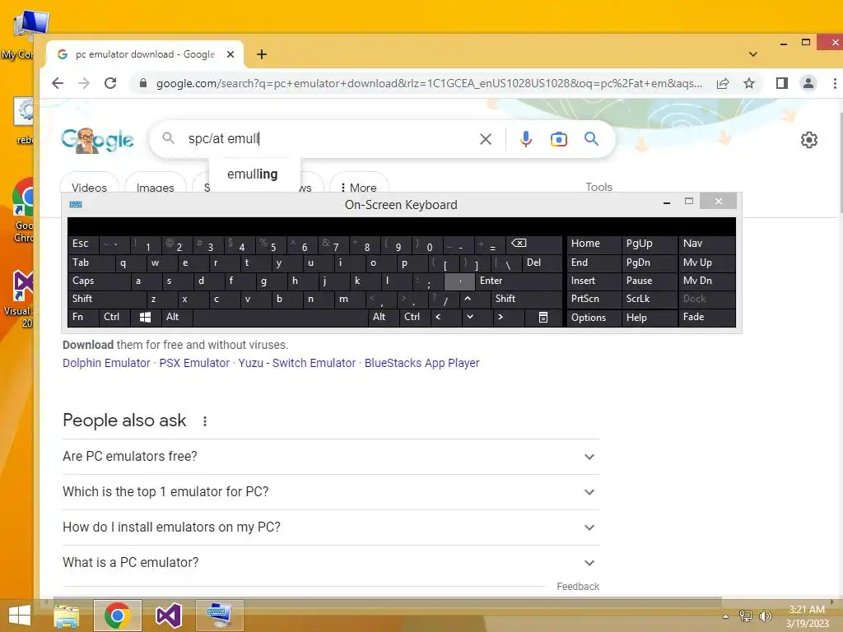This screenshot has height=632, width=843.
Task: Tap the context menu key on On-Screen Keyboard
Action: (543, 317)
